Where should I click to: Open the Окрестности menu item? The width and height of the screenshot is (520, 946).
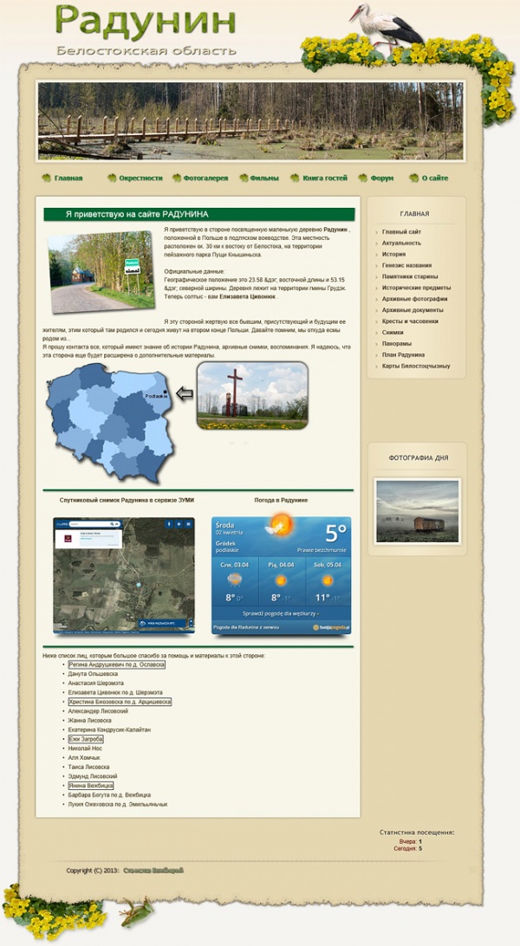tap(140, 178)
